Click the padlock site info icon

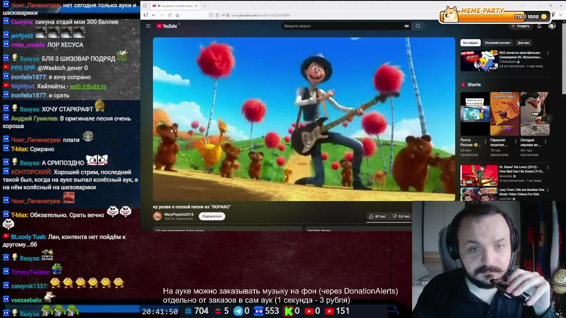217,15
